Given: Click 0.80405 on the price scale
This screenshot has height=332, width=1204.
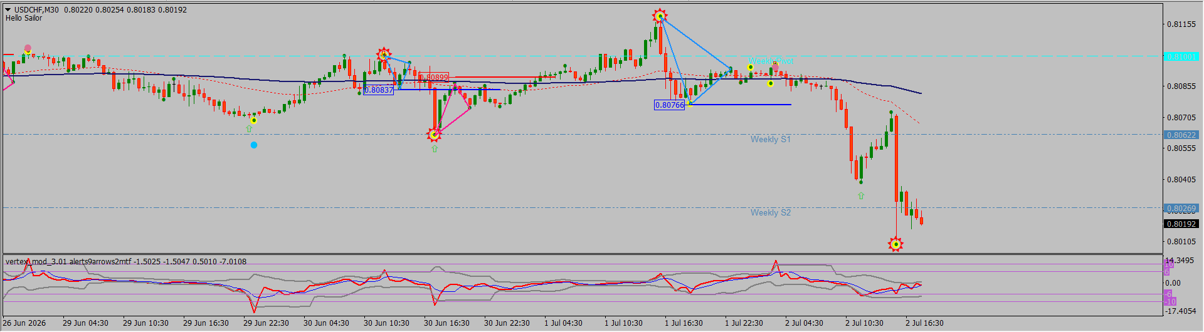Looking at the screenshot, I should point(1181,179).
